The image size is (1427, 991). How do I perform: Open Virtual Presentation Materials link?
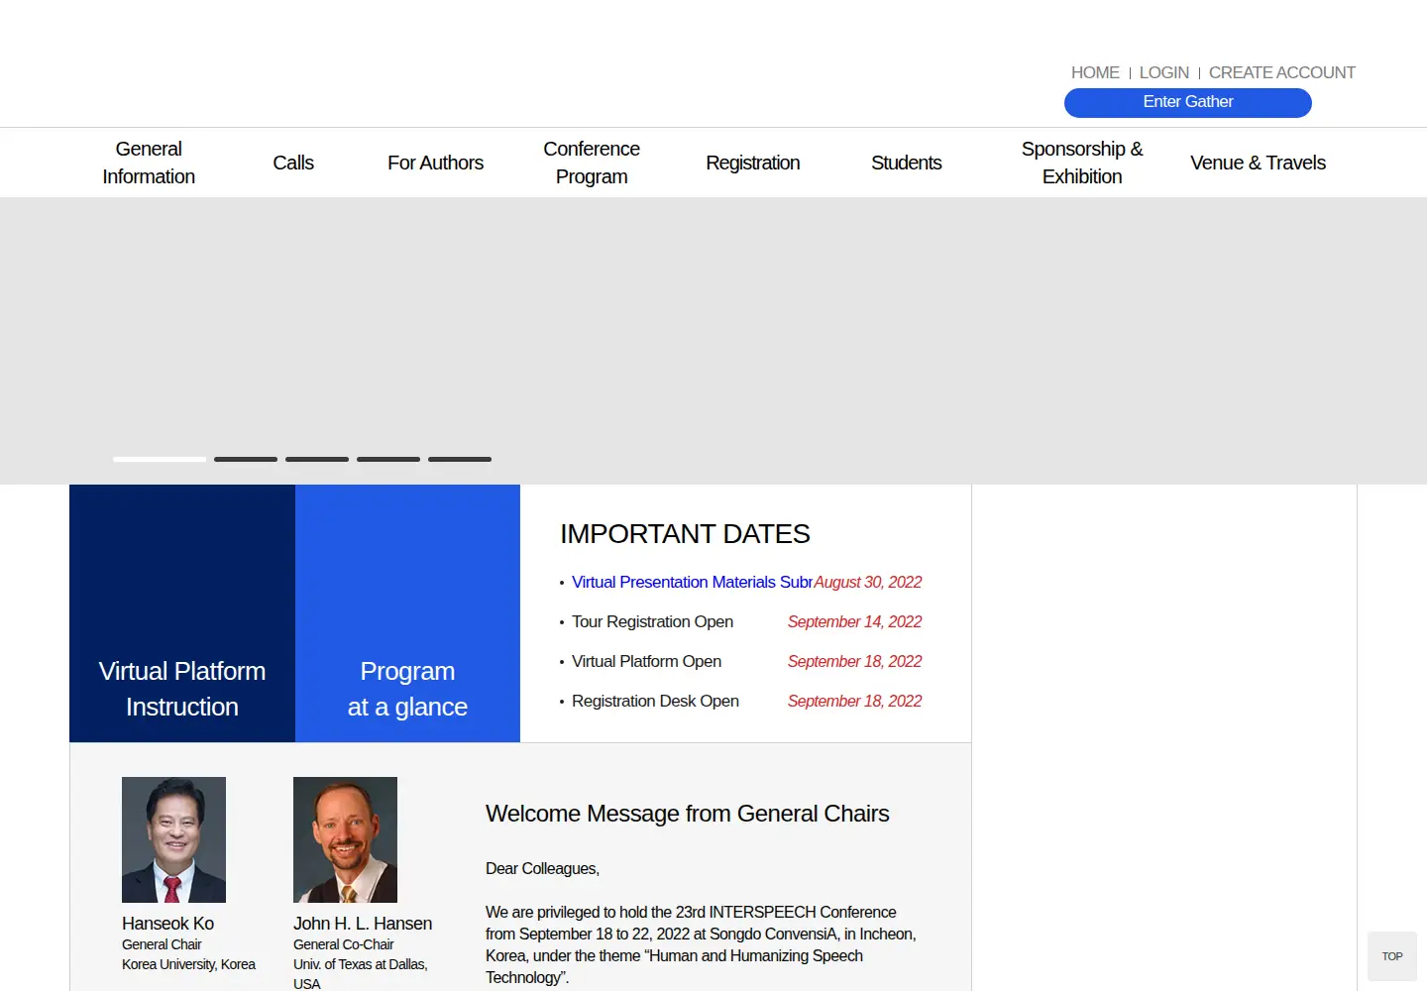[x=692, y=582]
